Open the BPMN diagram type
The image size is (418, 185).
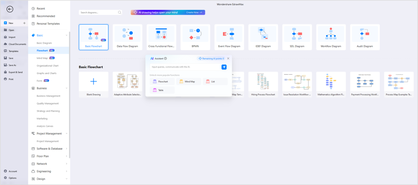click(x=195, y=37)
